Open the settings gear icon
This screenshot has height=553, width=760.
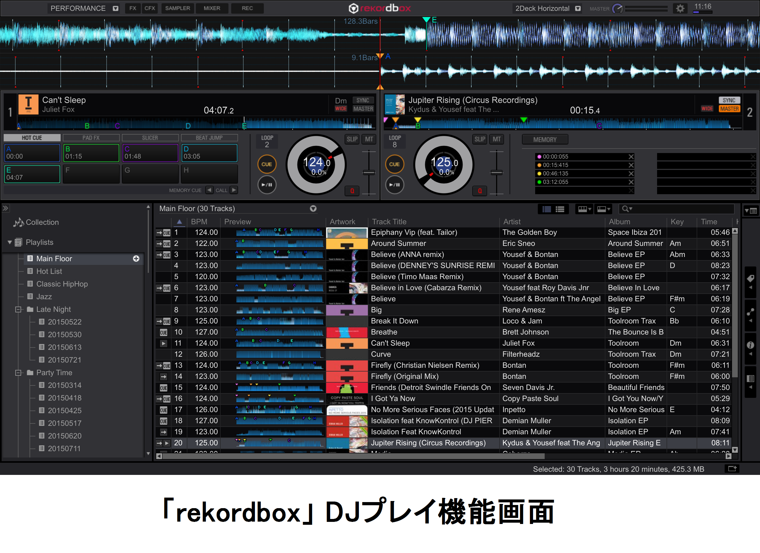[680, 8]
